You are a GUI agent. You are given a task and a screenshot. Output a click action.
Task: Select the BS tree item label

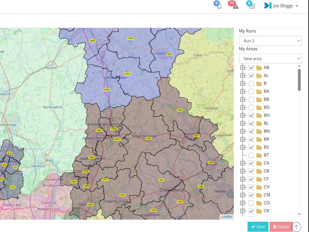pyautogui.click(x=266, y=147)
